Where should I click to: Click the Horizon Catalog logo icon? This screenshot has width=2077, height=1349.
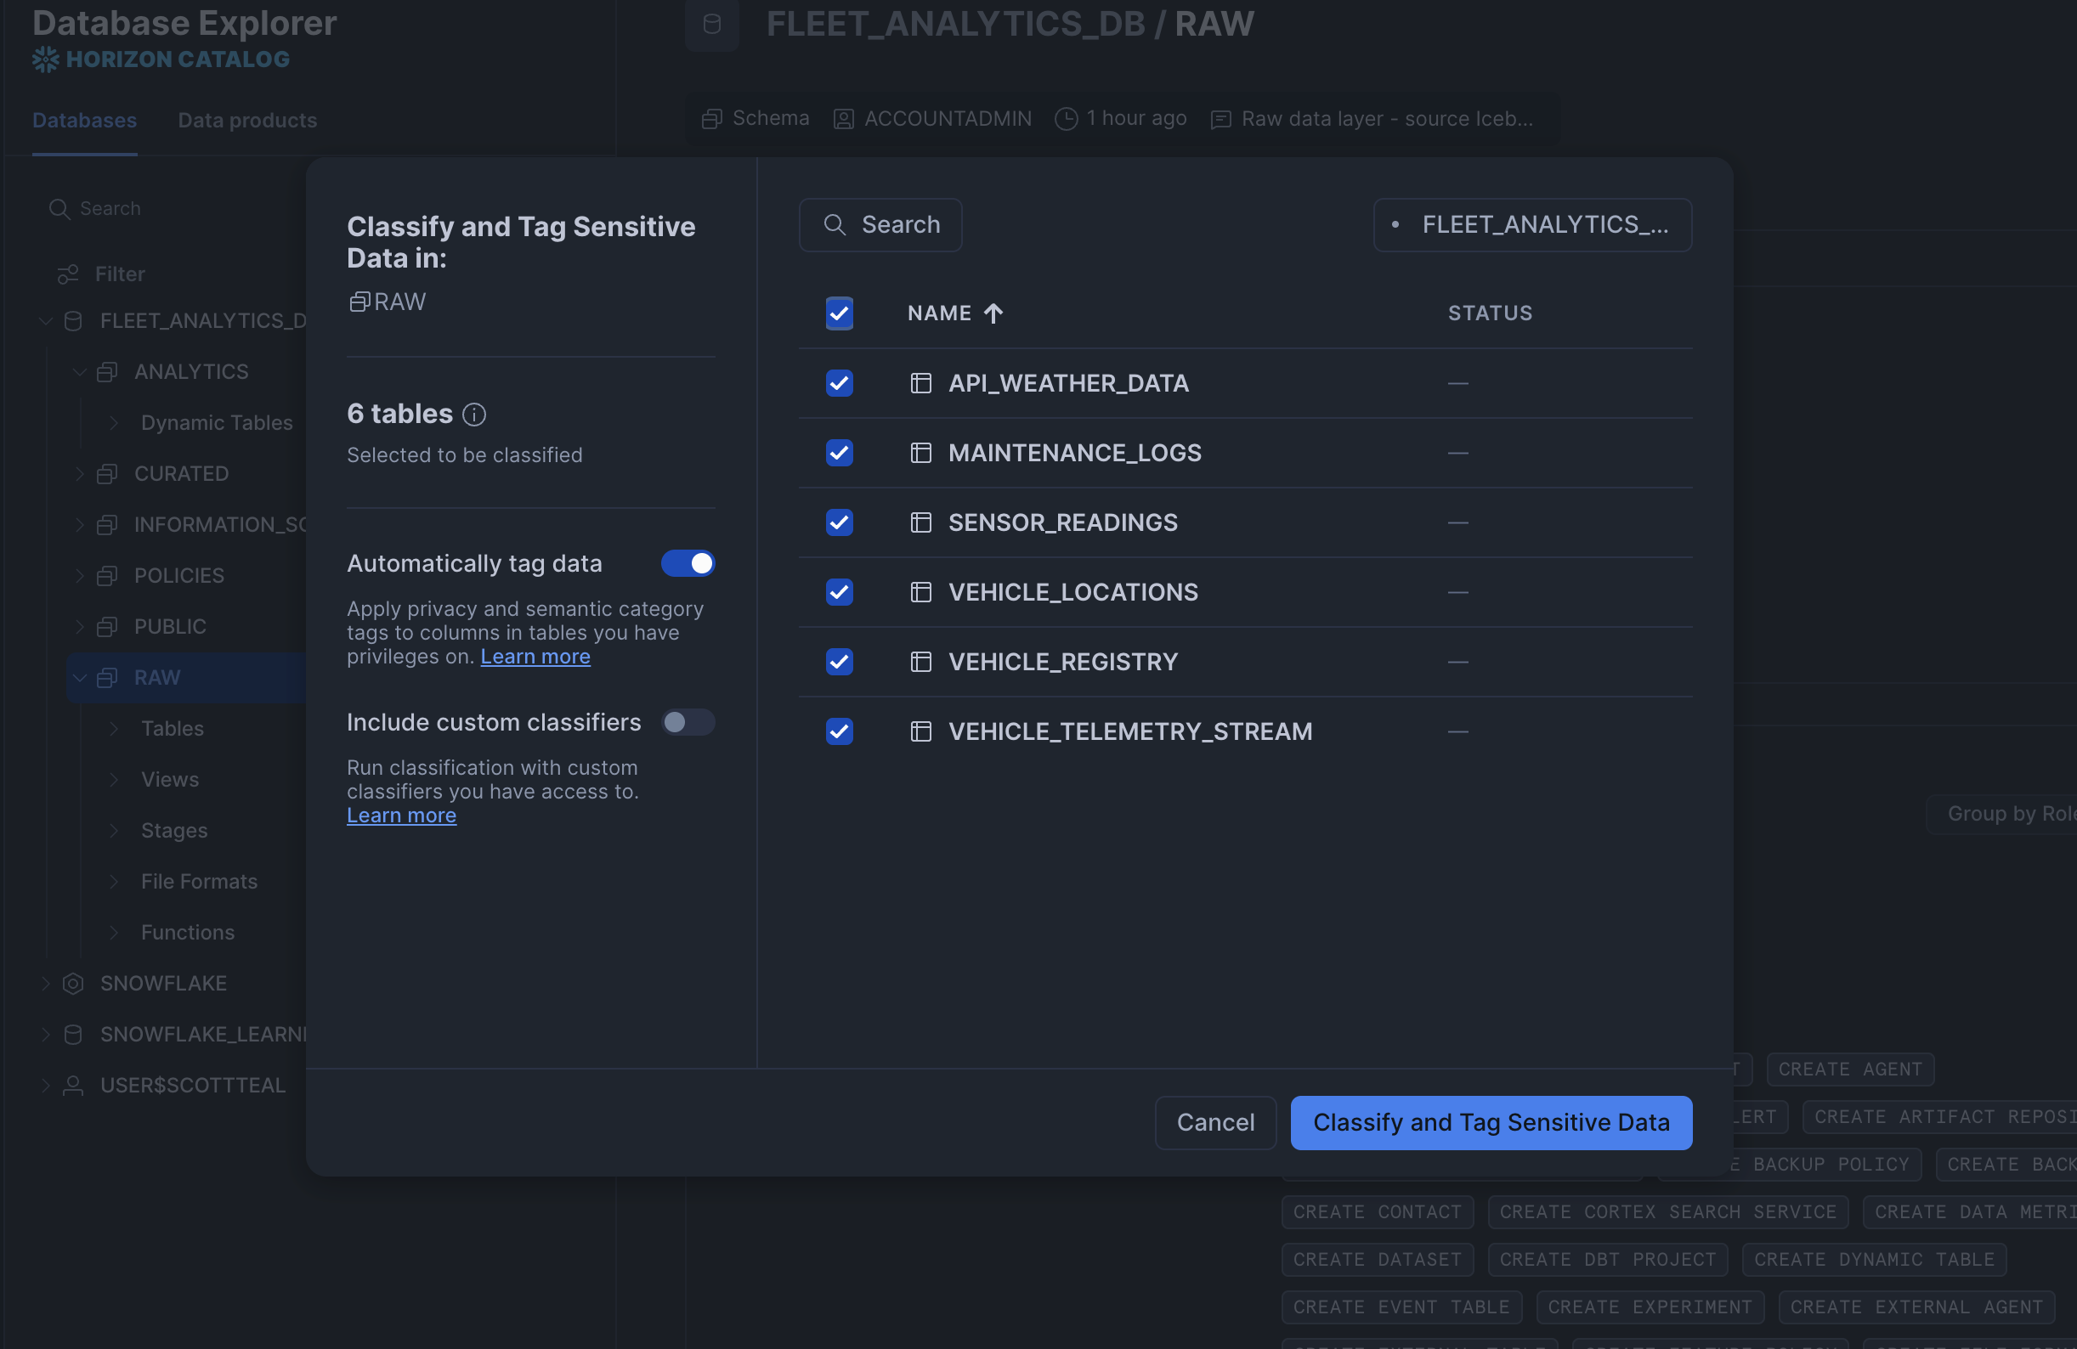45,58
